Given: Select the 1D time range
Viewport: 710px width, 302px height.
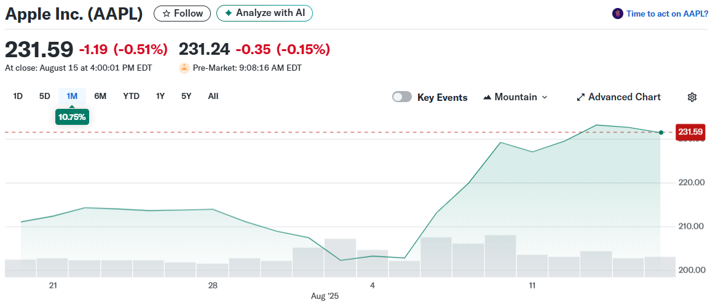Looking at the screenshot, I should 18,97.
